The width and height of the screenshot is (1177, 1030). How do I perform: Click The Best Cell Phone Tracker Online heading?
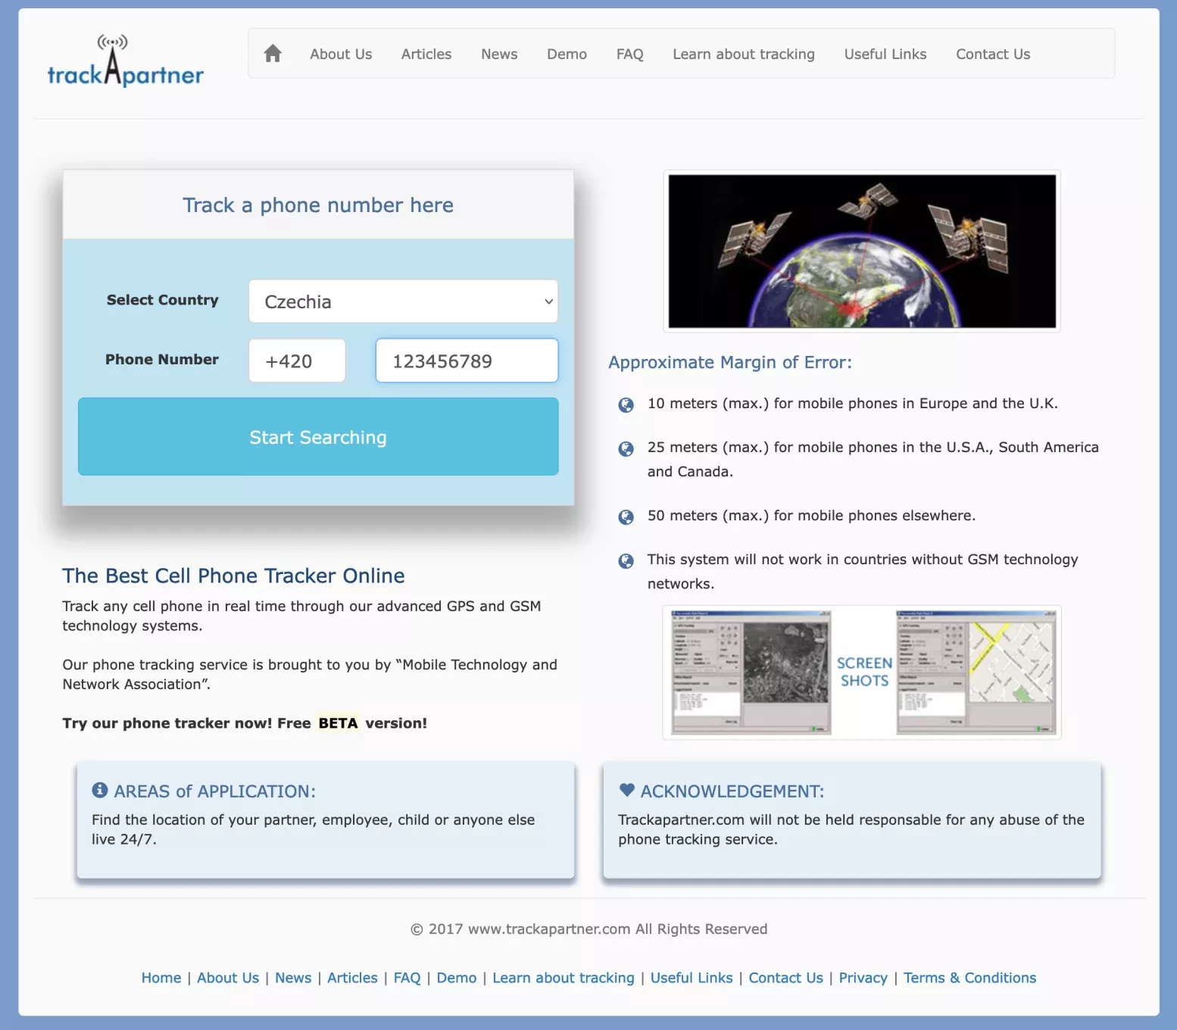233,576
